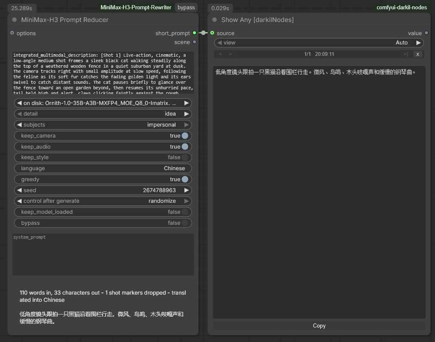Click the right arrow on view widget
Screen dimensions: 435x342
click(x=418, y=43)
